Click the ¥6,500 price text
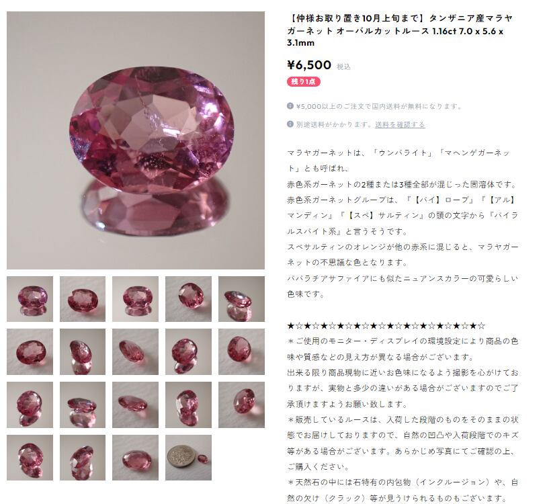 (x=309, y=65)
